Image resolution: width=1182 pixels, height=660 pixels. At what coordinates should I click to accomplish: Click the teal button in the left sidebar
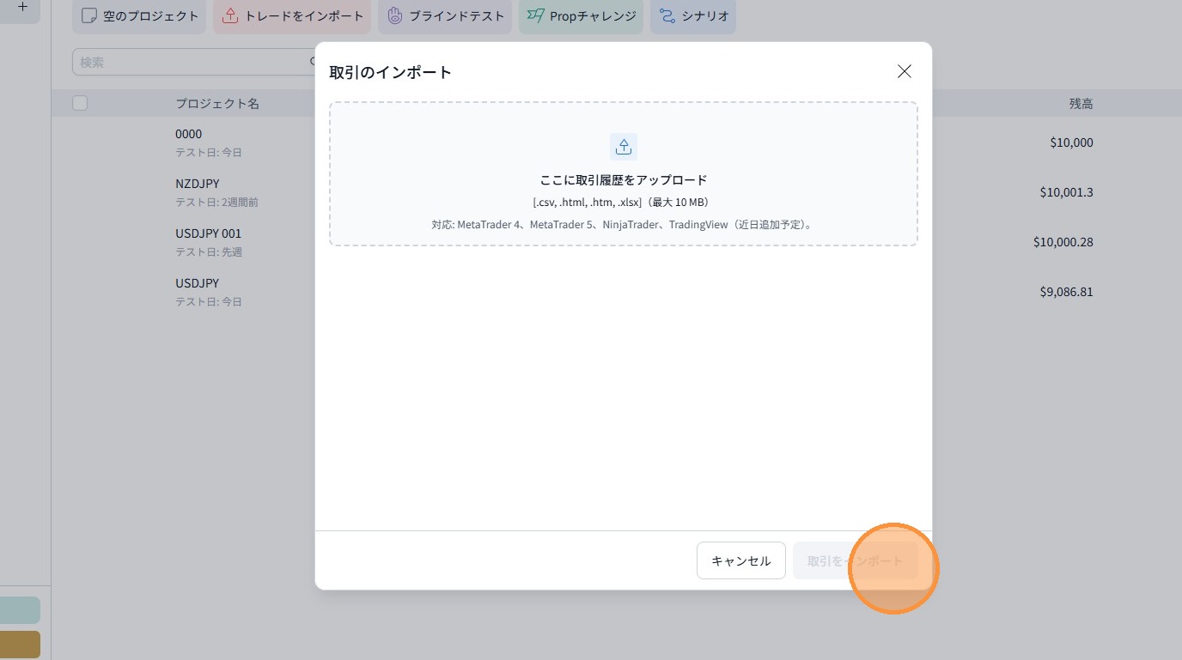pos(20,610)
